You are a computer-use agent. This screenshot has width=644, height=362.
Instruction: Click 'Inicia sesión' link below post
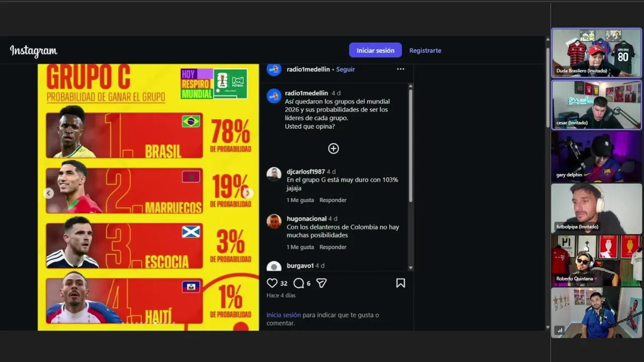[284, 315]
